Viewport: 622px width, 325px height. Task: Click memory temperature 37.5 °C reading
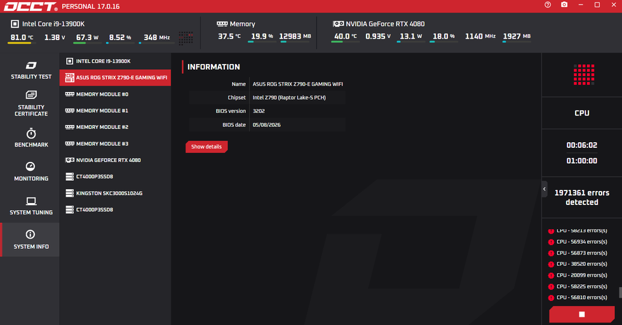coord(229,36)
